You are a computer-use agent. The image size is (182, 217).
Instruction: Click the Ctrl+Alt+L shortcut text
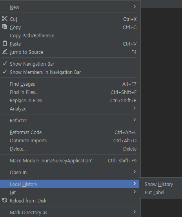[x=126, y=132]
